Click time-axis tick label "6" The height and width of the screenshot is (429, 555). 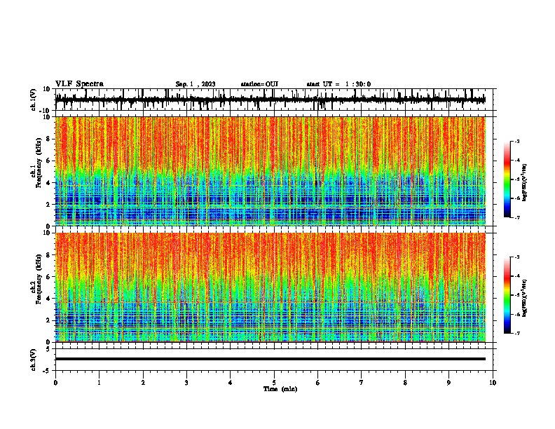pos(318,383)
